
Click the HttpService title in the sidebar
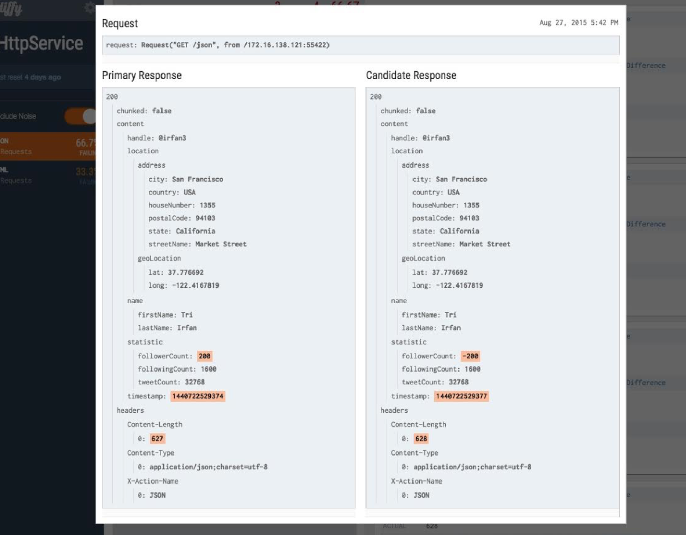coord(41,43)
